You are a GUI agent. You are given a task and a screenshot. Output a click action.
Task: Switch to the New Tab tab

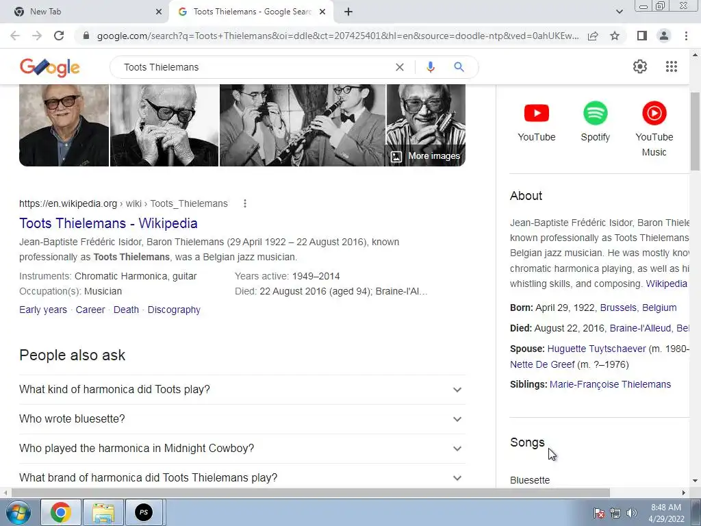[85, 12]
